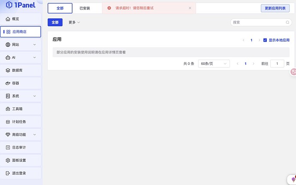The image size is (296, 185).
Task: Expand the 网站 sidebar submenu
Action: pyautogui.click(x=34, y=45)
